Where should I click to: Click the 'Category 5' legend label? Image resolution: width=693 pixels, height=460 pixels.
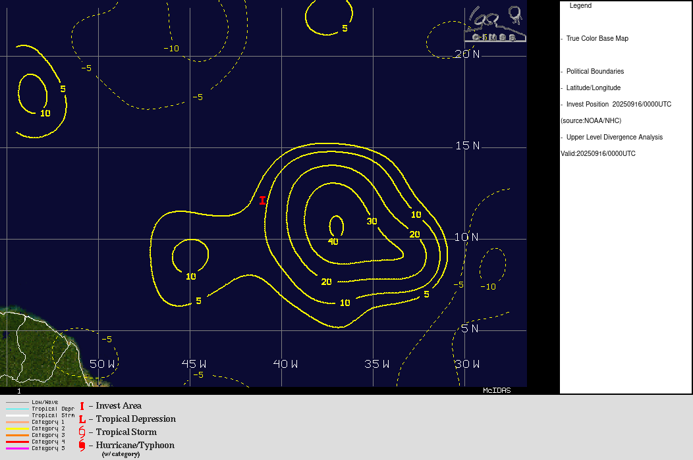(47, 449)
